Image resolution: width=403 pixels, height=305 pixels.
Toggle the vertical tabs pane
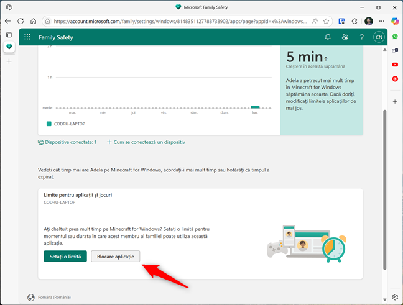coord(9,35)
